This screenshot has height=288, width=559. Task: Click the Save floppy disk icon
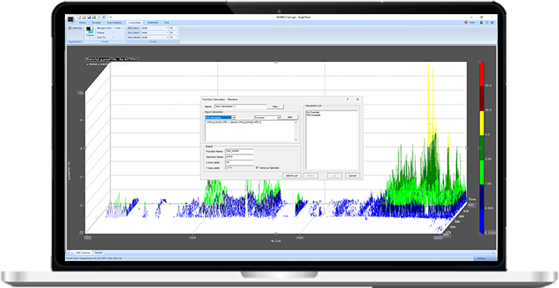click(x=89, y=17)
